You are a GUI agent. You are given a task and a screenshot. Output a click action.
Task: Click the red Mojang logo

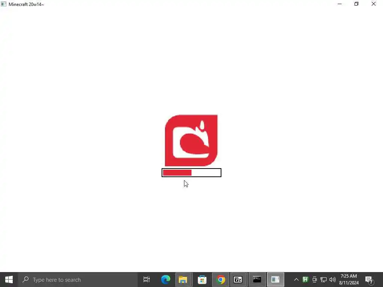coord(191,141)
